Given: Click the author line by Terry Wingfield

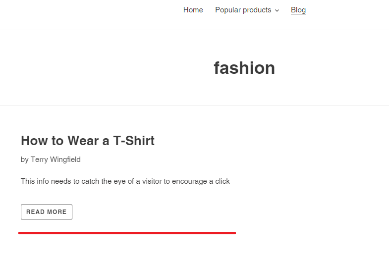Looking at the screenshot, I should click(51, 159).
